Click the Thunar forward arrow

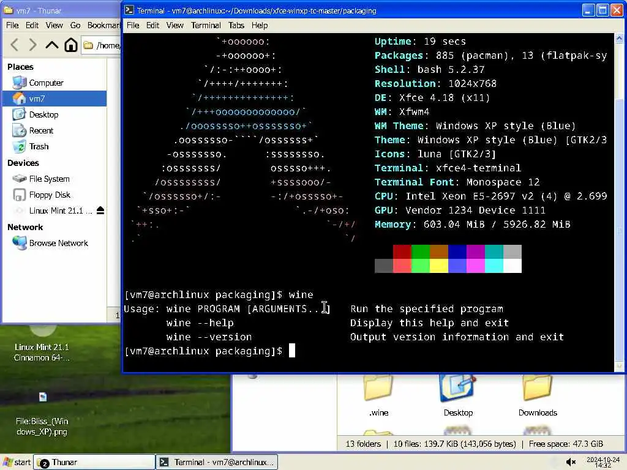[33, 45]
